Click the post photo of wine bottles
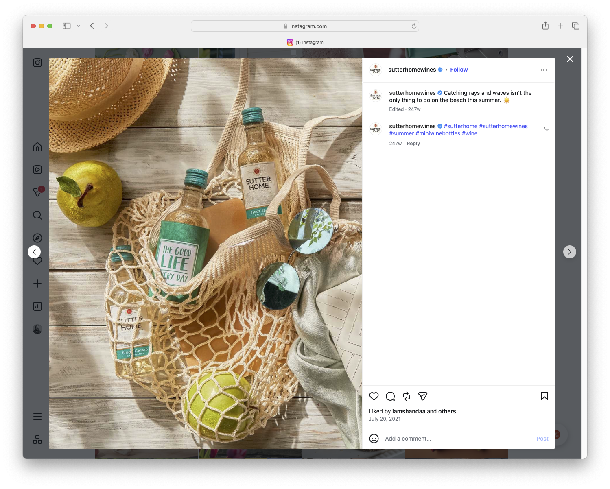The width and height of the screenshot is (610, 489). [x=206, y=253]
